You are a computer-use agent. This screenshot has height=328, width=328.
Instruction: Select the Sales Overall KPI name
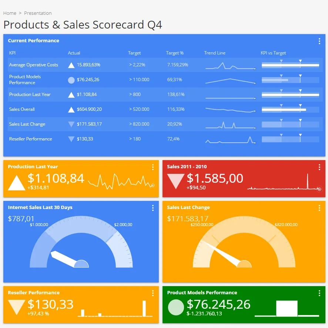[22, 109]
